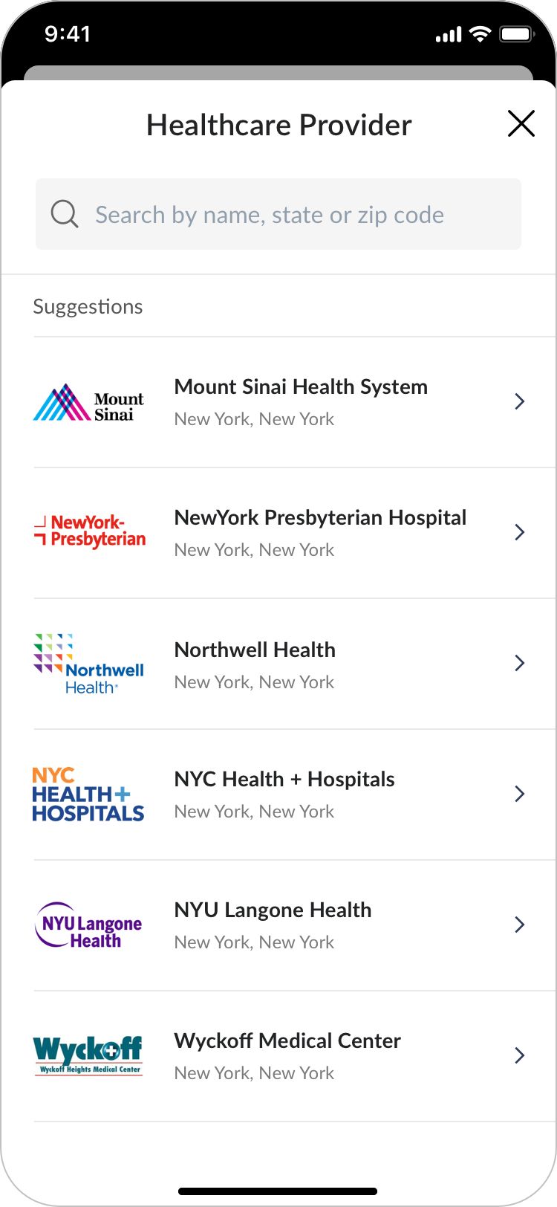The height and width of the screenshot is (1207, 557).
Task: Select Mount Sinai Health System name
Action: [x=301, y=387]
